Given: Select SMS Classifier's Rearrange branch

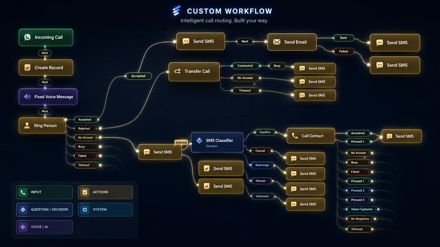Looking at the screenshot, I should [262, 165].
